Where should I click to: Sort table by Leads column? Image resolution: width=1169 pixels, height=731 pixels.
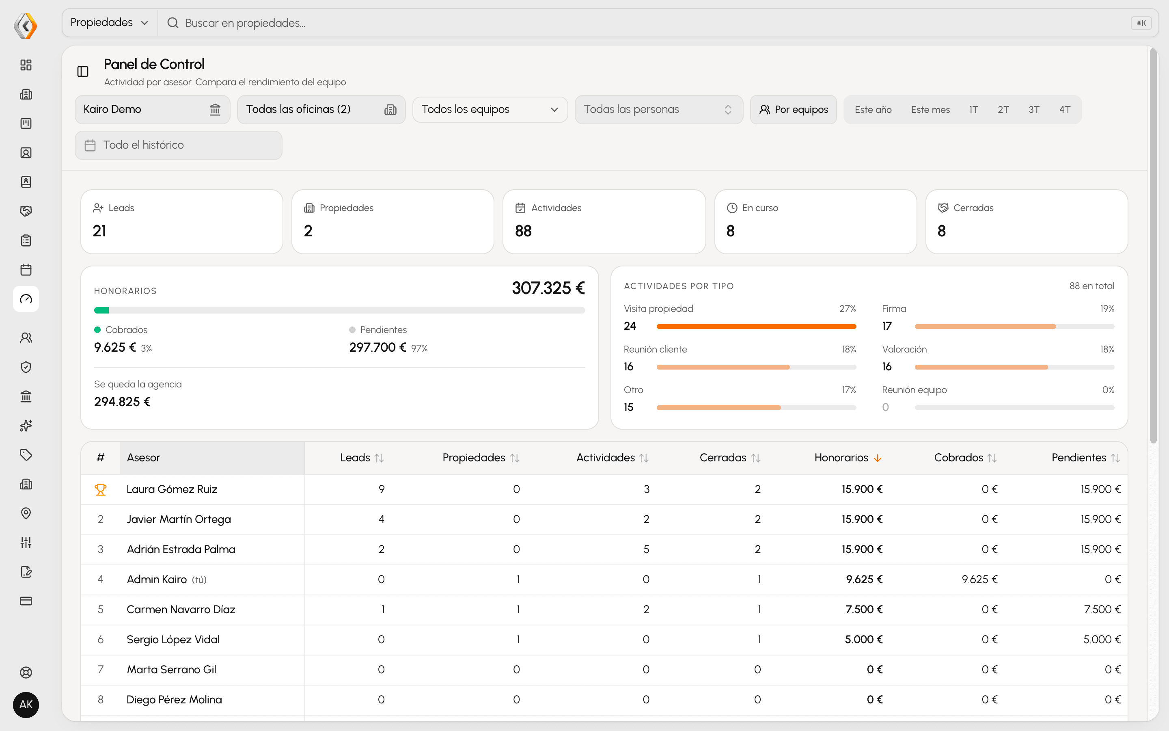pos(362,458)
